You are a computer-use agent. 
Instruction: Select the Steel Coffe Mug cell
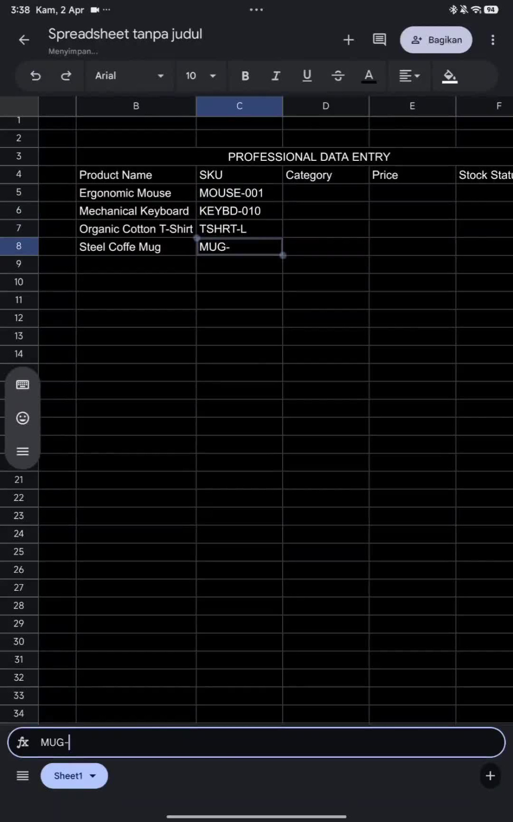click(x=136, y=247)
